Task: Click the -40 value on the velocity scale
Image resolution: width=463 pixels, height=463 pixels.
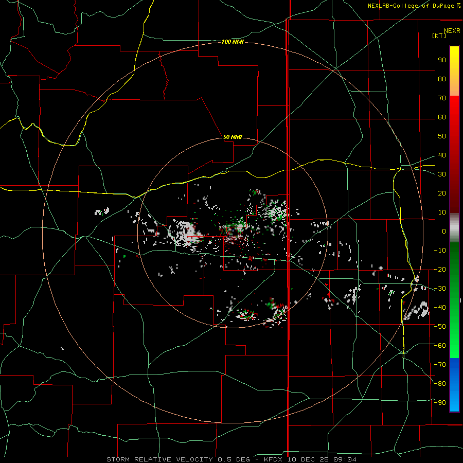Action: point(440,308)
